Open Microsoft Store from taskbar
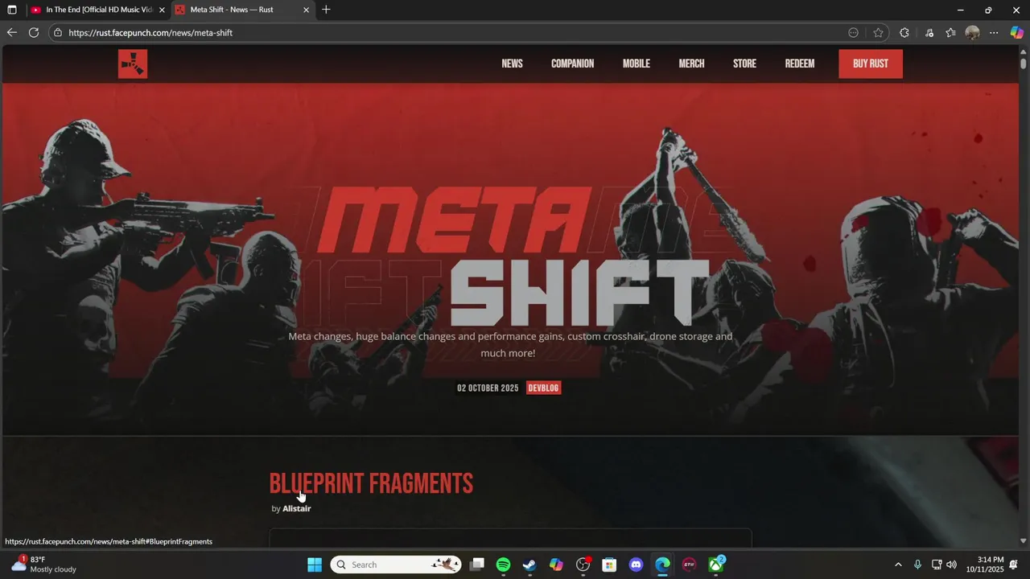 click(x=609, y=565)
